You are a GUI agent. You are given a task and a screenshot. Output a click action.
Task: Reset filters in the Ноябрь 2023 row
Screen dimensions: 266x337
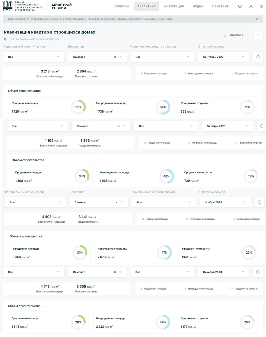point(260,202)
